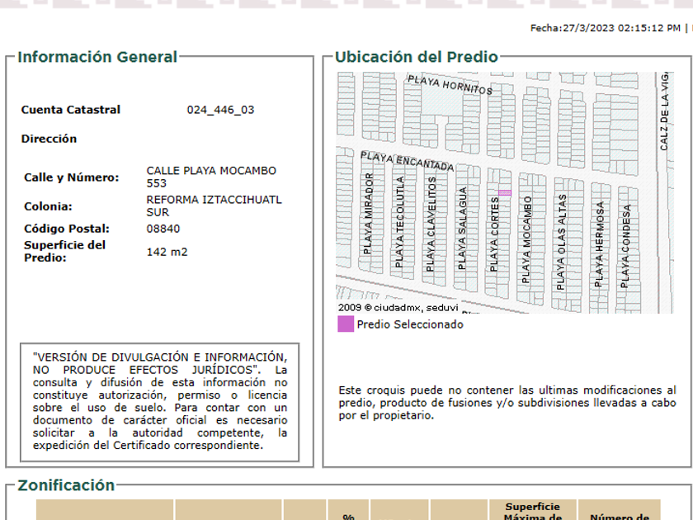Click the Fecha timestamp 27/3/2023
The image size is (693, 520).
[x=605, y=28]
